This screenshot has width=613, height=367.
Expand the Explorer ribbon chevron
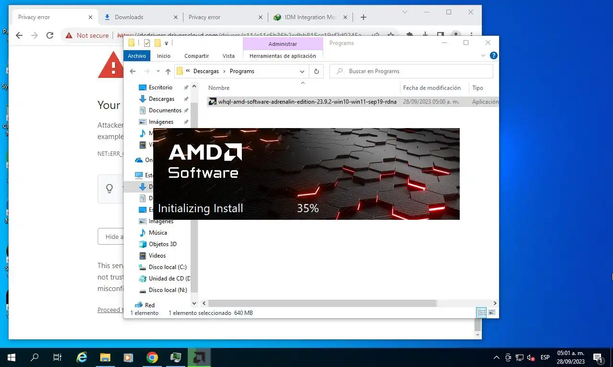[x=483, y=55]
